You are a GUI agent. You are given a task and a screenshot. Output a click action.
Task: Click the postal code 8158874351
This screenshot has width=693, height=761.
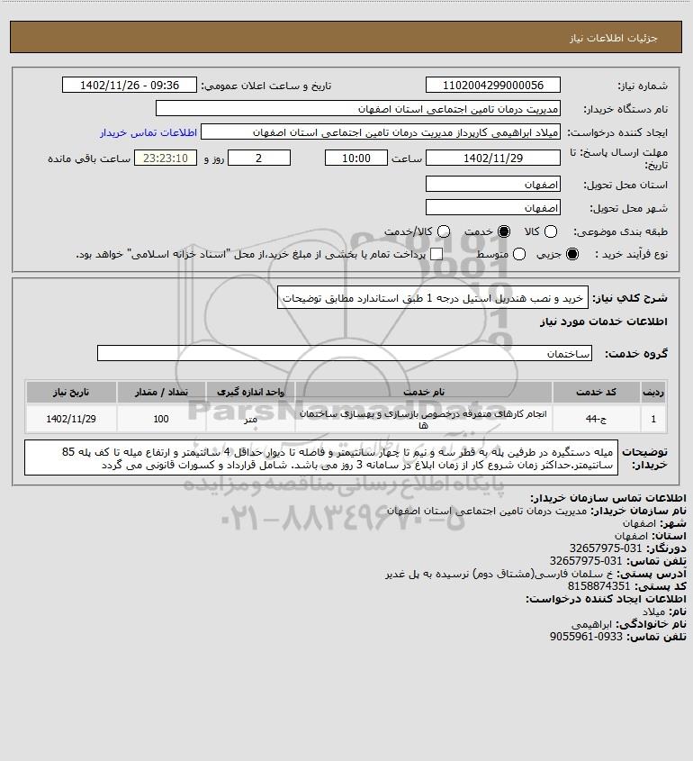(x=598, y=586)
